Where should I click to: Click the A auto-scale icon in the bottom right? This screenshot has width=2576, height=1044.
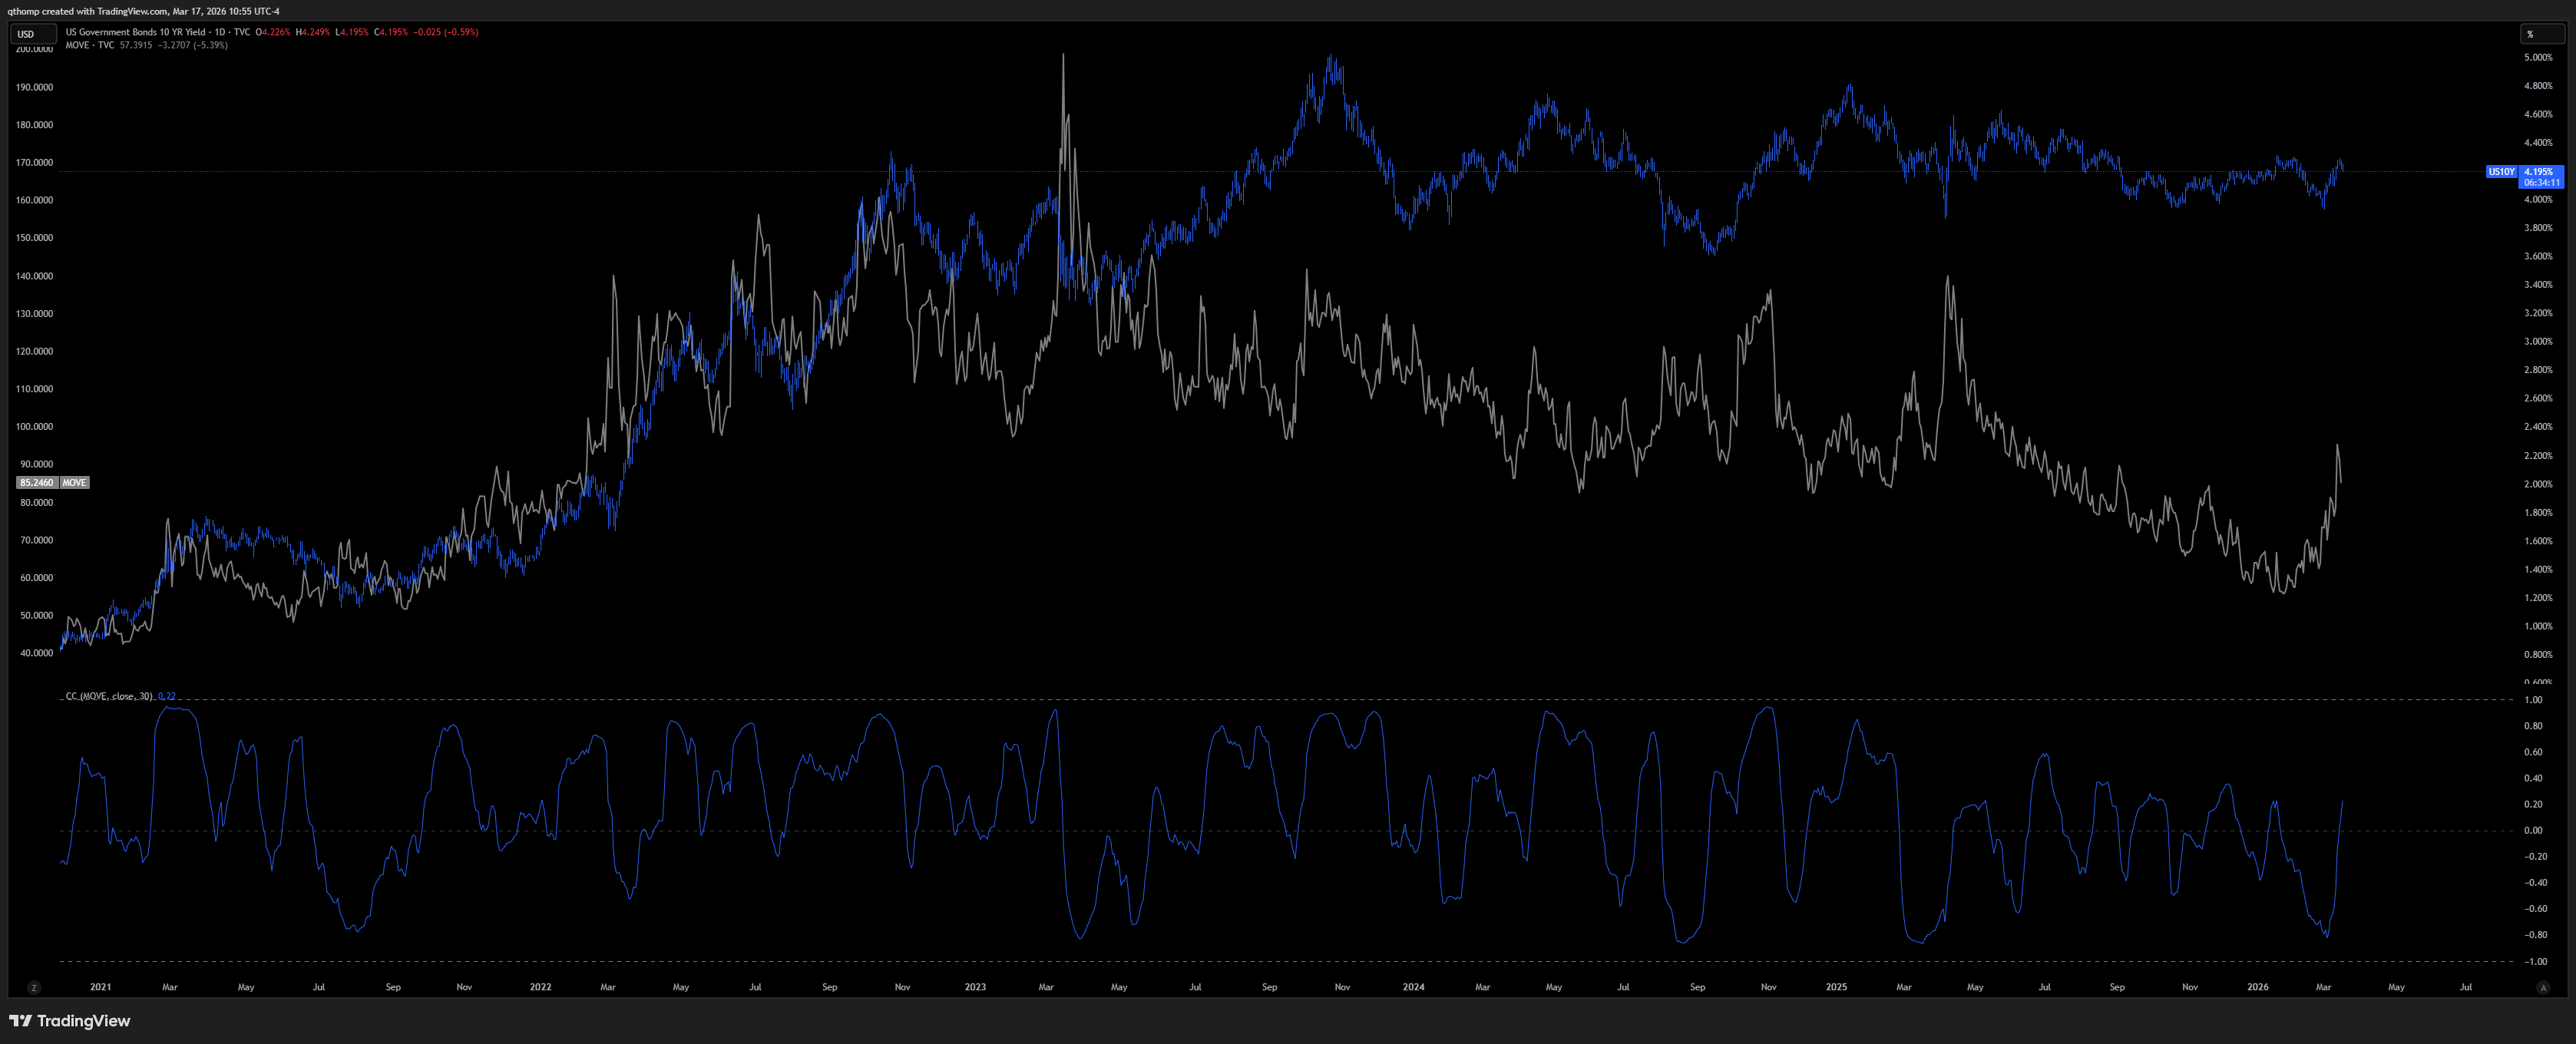click(2543, 987)
